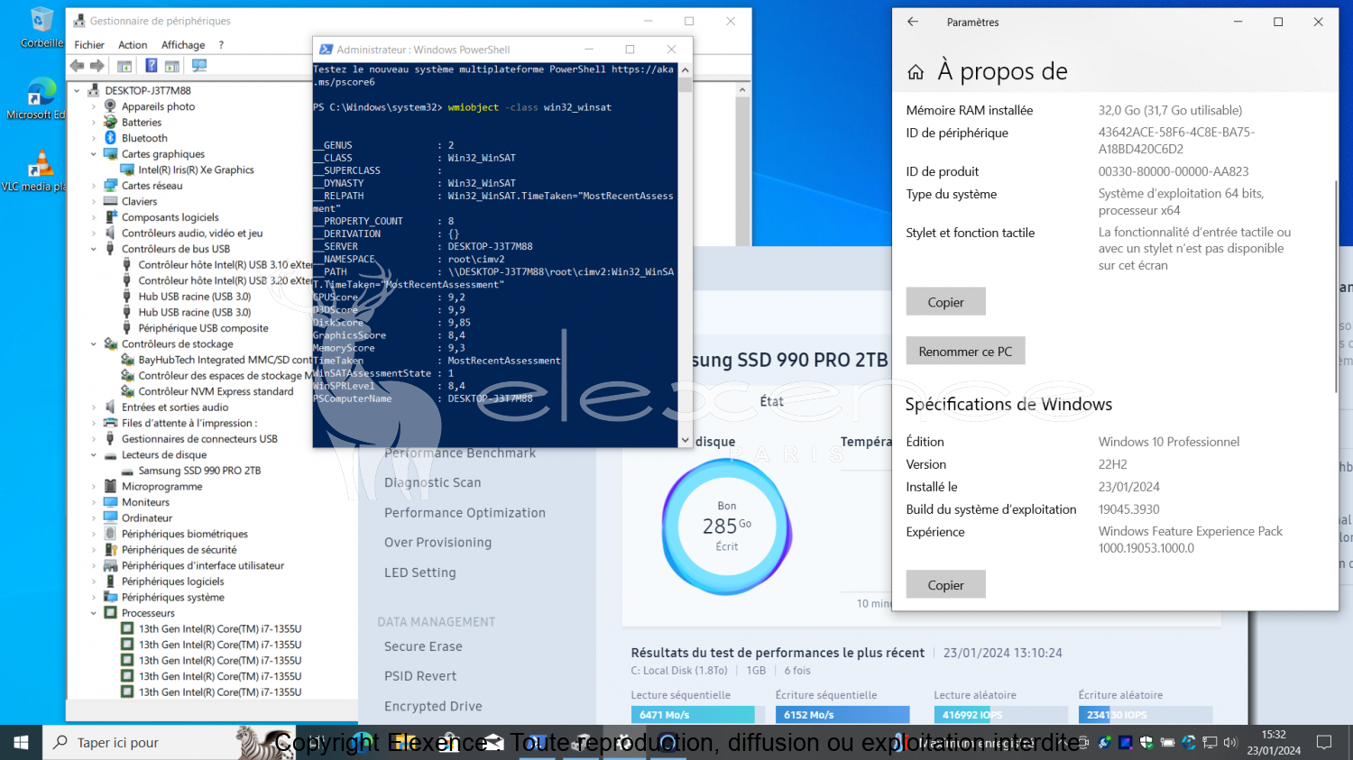Open the Corbeille desktop icon
Screen dimensions: 1353x760
pyautogui.click(x=41, y=27)
